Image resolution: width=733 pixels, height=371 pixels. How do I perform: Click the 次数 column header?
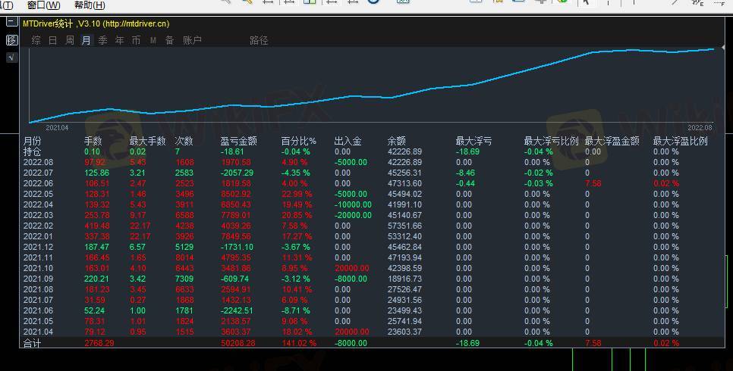pos(184,141)
